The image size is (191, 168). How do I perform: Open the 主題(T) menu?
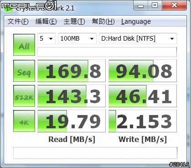[x=74, y=21]
